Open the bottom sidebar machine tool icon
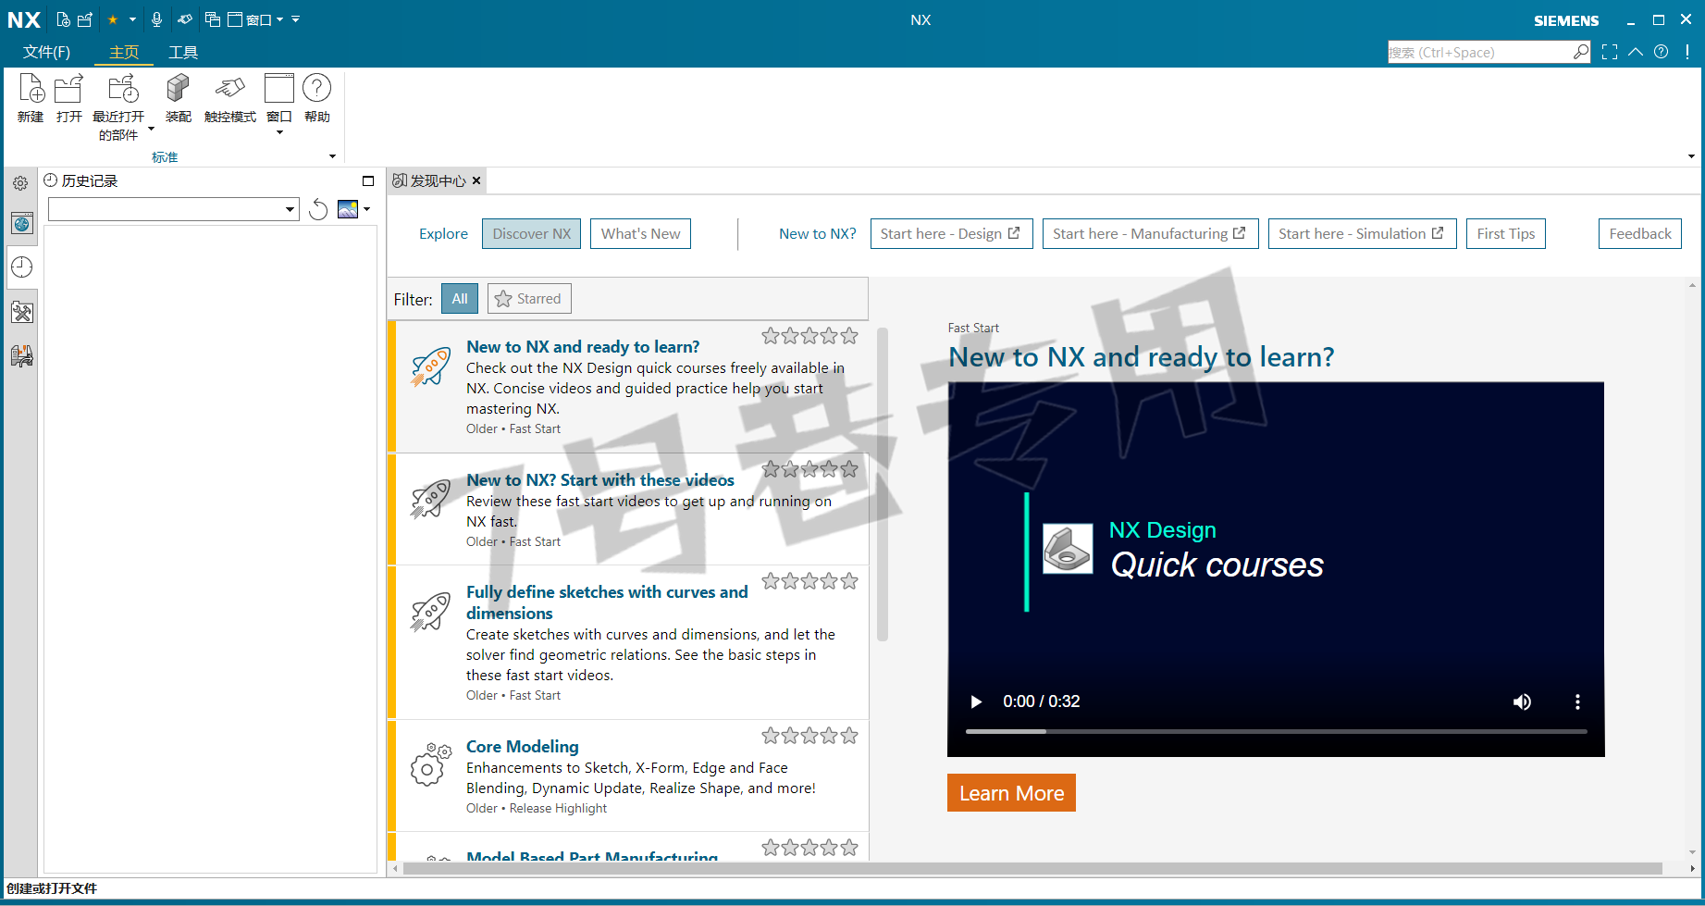Viewport: 1705px width, 906px height. pyautogui.click(x=22, y=356)
